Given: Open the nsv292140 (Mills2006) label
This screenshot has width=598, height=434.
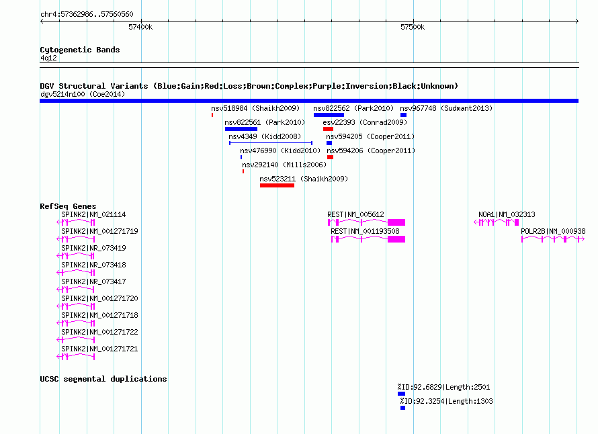Looking at the screenshot, I should coord(284,165).
